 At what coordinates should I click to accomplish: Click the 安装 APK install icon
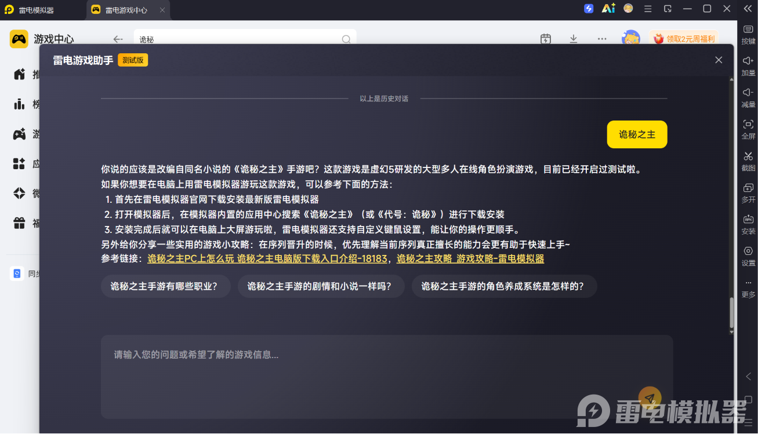tap(748, 220)
